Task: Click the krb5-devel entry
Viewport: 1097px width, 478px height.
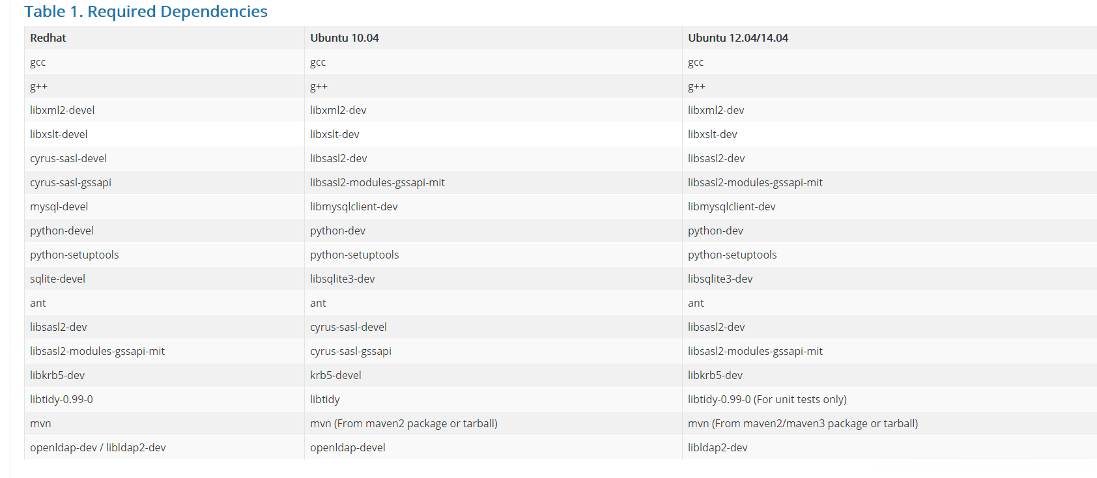Action: [335, 375]
